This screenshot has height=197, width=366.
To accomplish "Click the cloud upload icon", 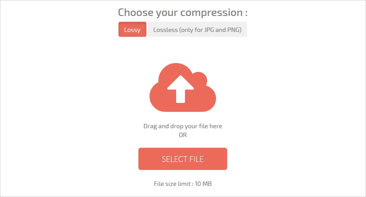I will [183, 88].
